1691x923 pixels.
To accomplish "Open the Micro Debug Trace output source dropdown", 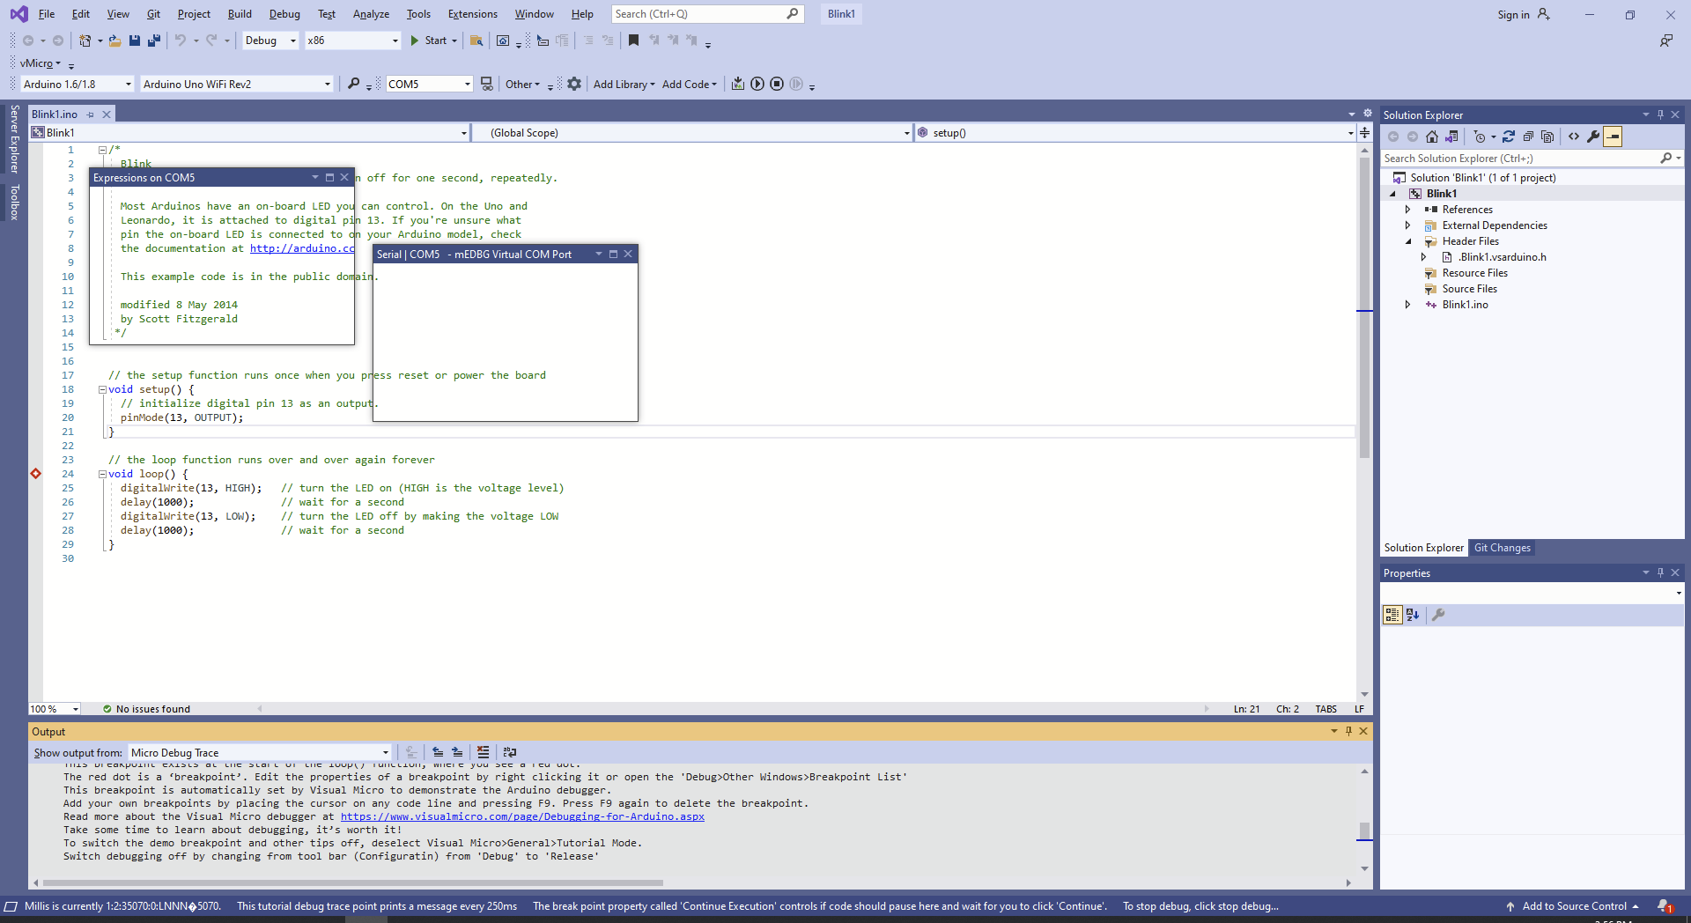I will click(386, 752).
